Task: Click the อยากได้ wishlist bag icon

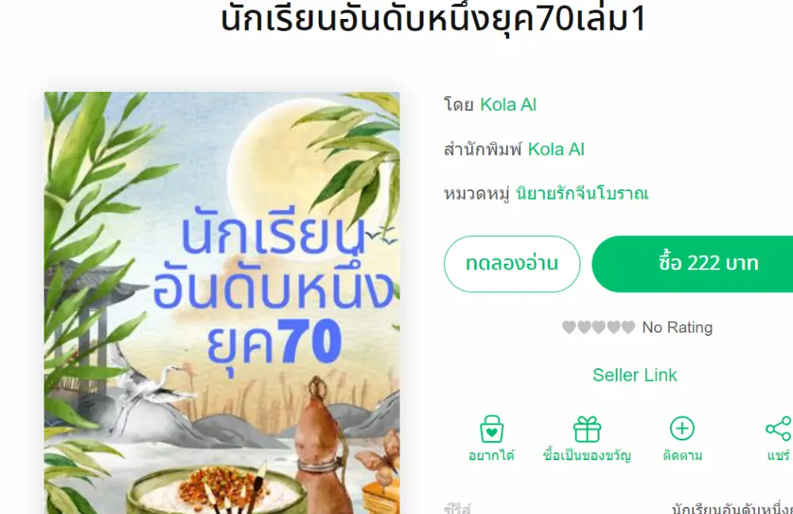Action: (x=492, y=429)
